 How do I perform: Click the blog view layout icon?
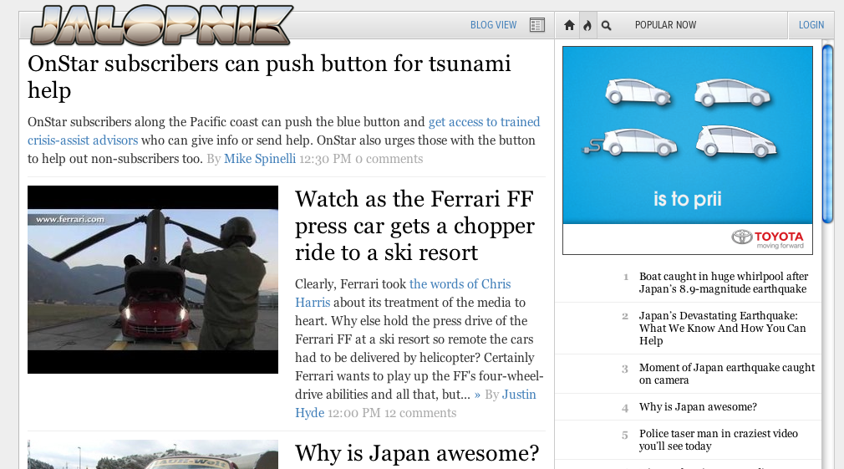(x=537, y=25)
